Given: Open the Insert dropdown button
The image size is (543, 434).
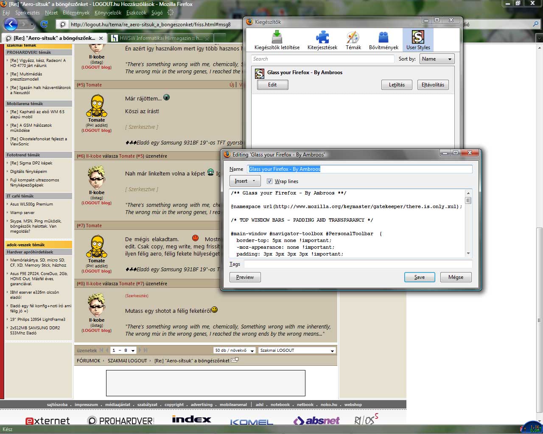Looking at the screenshot, I should point(245,181).
